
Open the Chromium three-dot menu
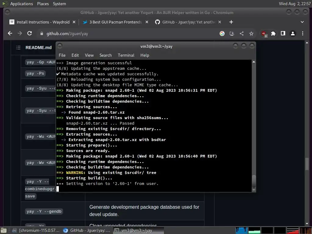point(303,34)
